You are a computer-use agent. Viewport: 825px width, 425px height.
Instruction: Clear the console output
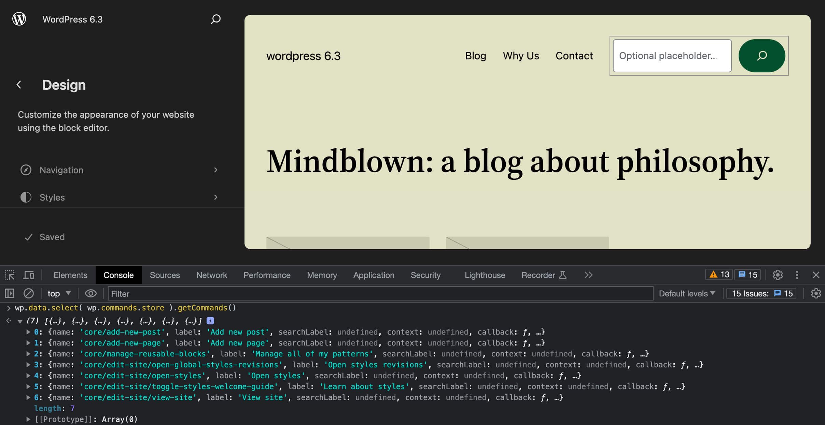pos(29,293)
